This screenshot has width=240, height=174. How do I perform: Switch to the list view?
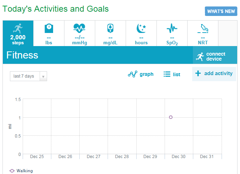(x=172, y=74)
